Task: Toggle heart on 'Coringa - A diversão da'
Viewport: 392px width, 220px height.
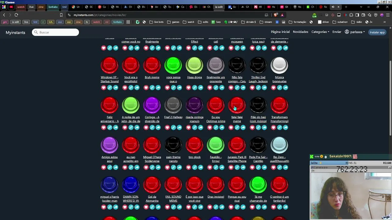Action: (x=146, y=127)
